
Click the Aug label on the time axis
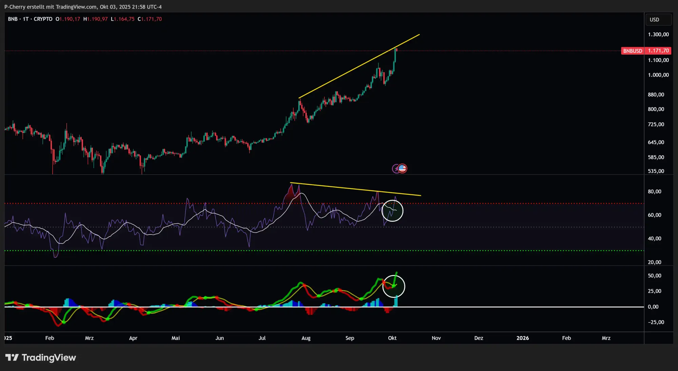click(x=306, y=338)
